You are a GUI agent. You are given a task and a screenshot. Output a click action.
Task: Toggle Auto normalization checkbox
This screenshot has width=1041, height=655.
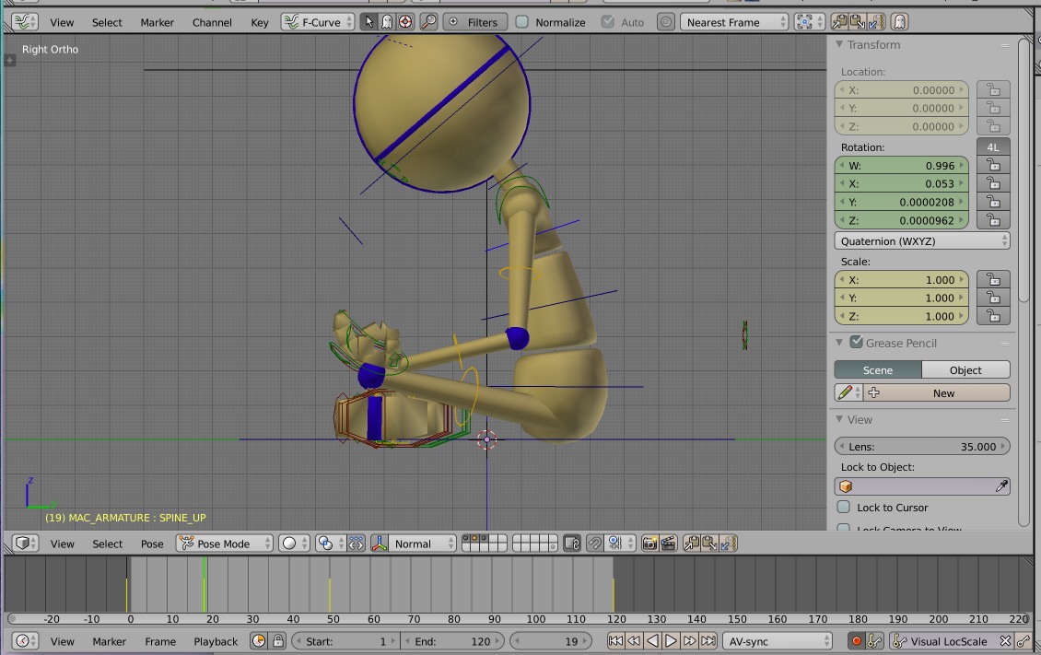point(607,22)
